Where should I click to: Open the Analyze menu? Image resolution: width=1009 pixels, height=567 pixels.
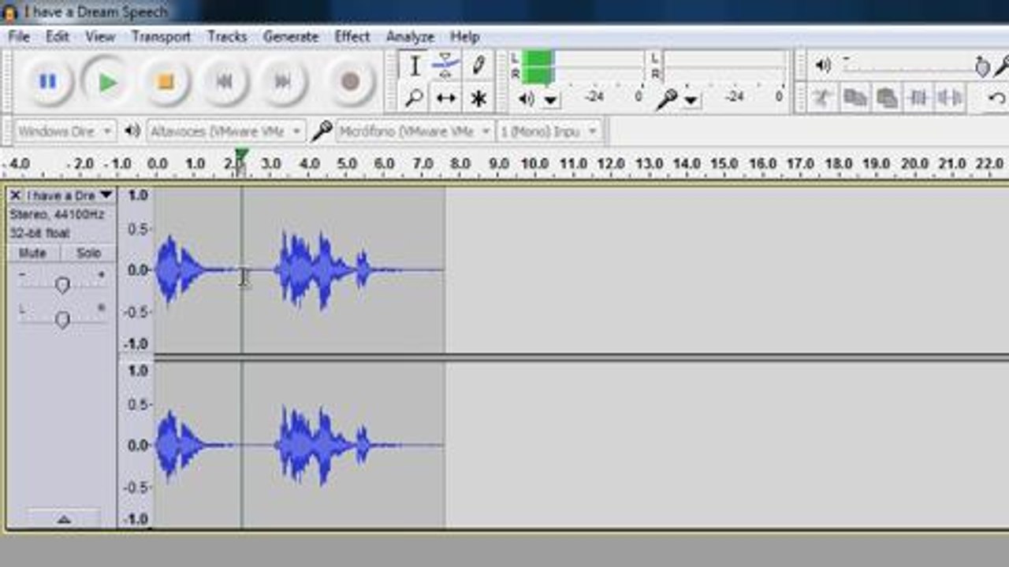coord(410,36)
